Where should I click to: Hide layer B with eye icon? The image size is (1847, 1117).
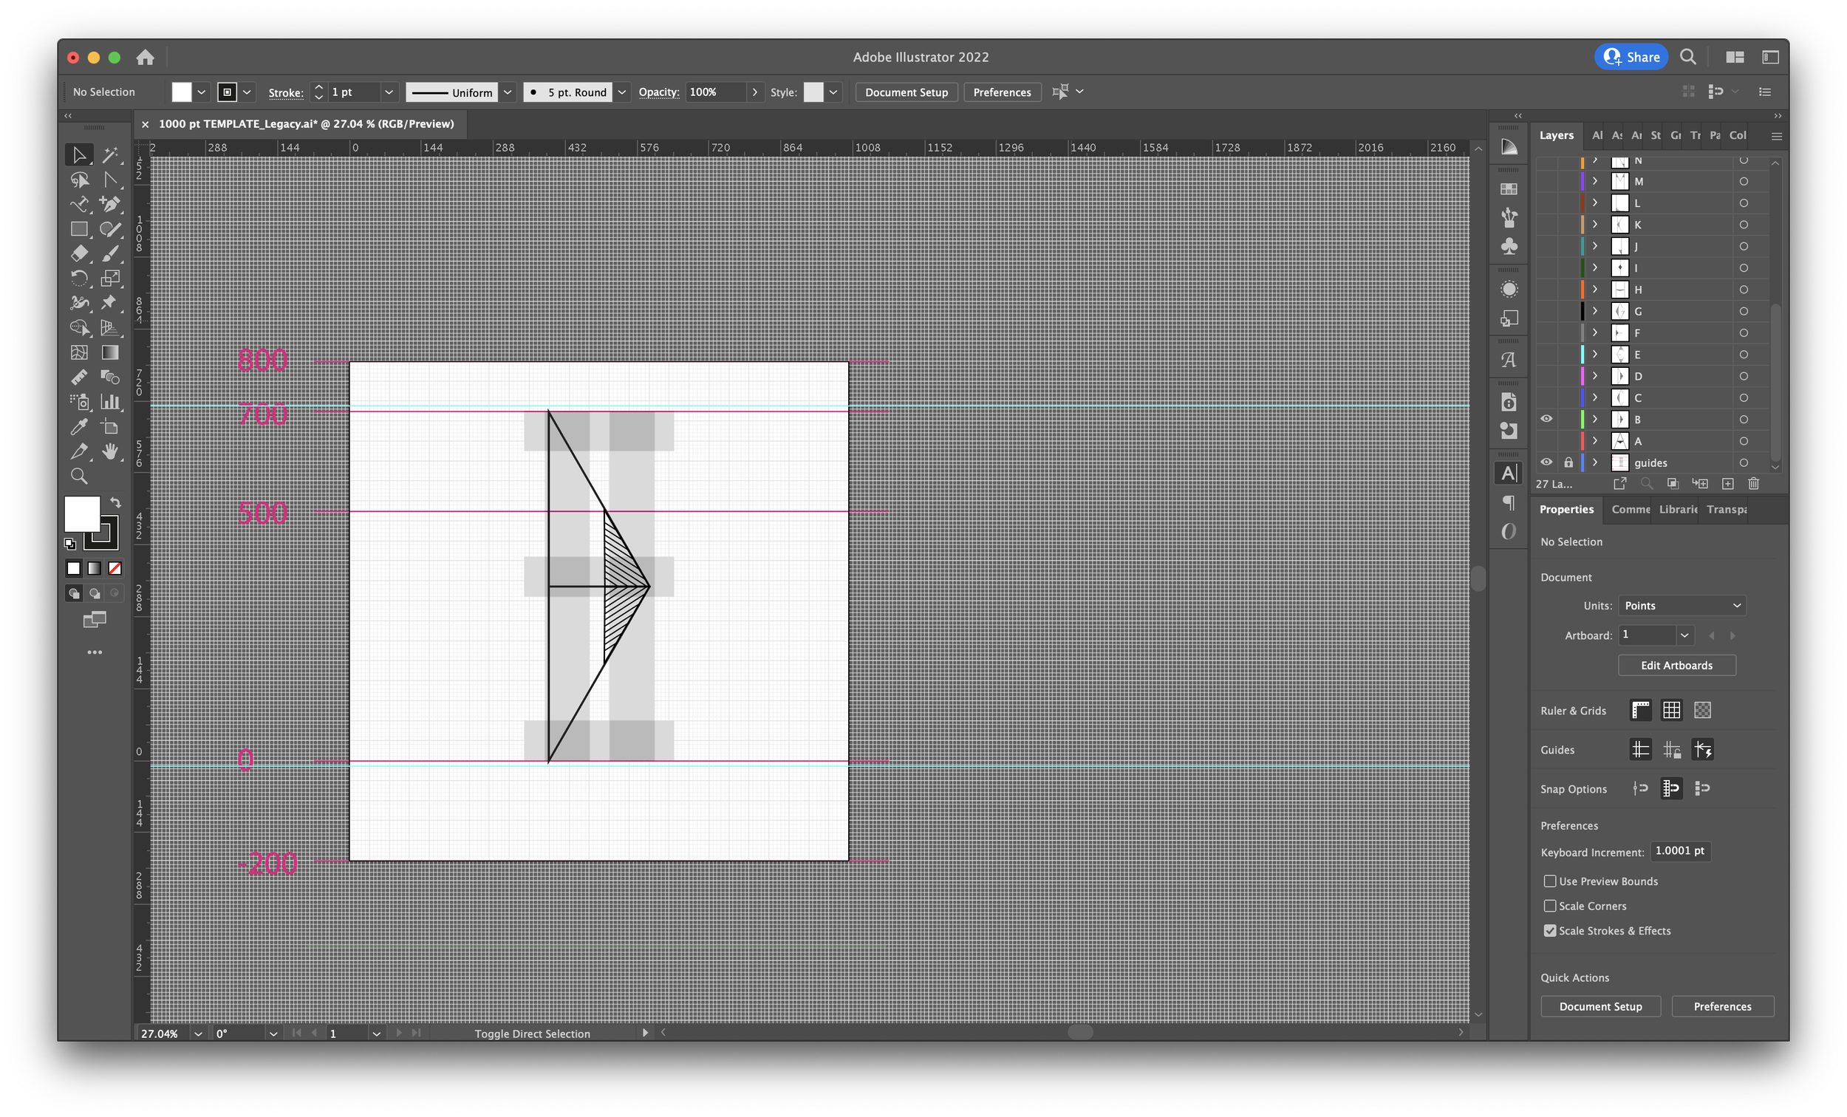(1546, 419)
